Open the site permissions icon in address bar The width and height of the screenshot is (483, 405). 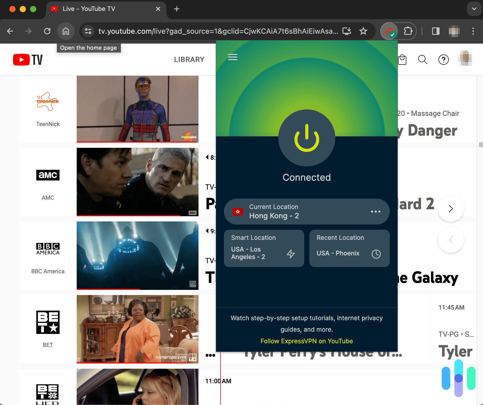88,31
